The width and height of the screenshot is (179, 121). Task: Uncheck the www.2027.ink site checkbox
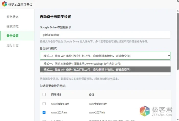pos(44,113)
